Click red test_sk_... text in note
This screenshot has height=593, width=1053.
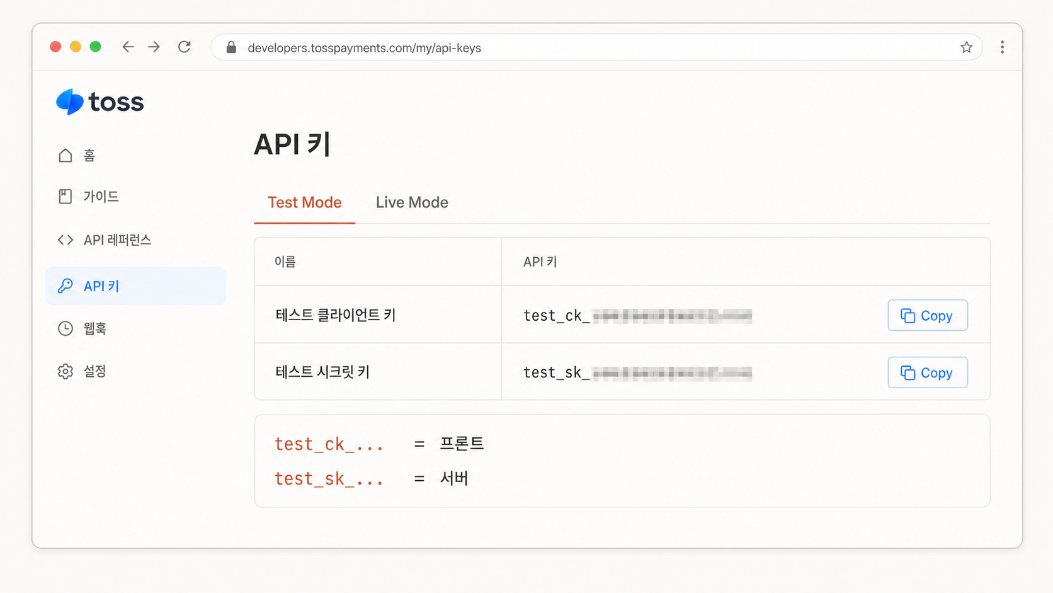[x=329, y=479]
